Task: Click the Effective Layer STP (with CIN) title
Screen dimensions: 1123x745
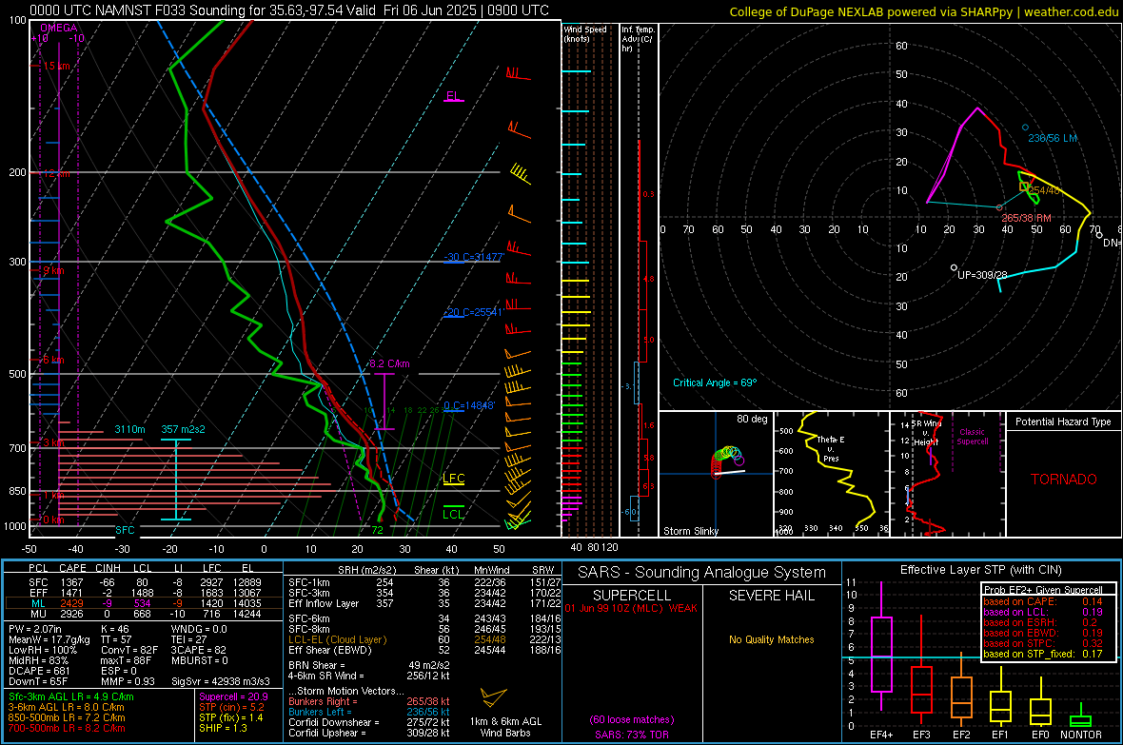Action: (x=981, y=570)
